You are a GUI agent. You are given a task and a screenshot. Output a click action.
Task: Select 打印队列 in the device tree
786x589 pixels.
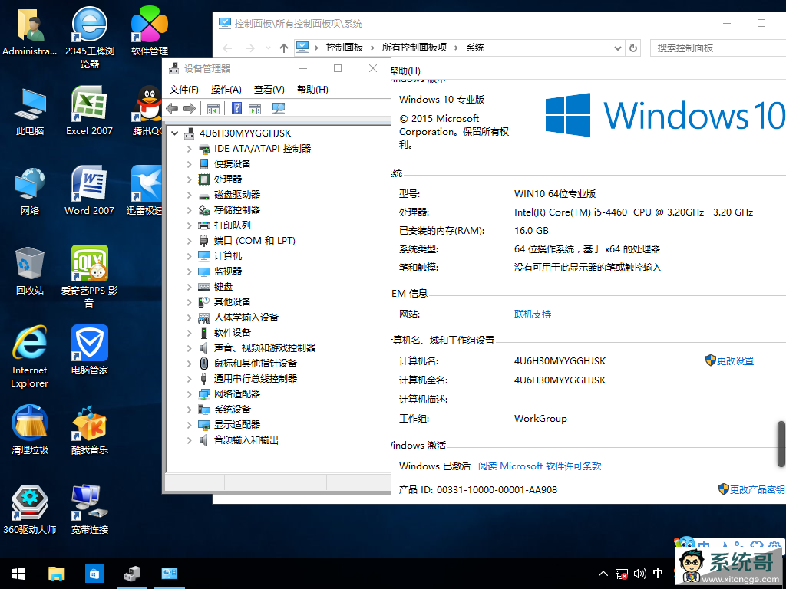(232, 225)
